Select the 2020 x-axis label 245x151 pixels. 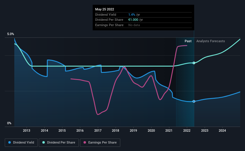(x=151, y=130)
